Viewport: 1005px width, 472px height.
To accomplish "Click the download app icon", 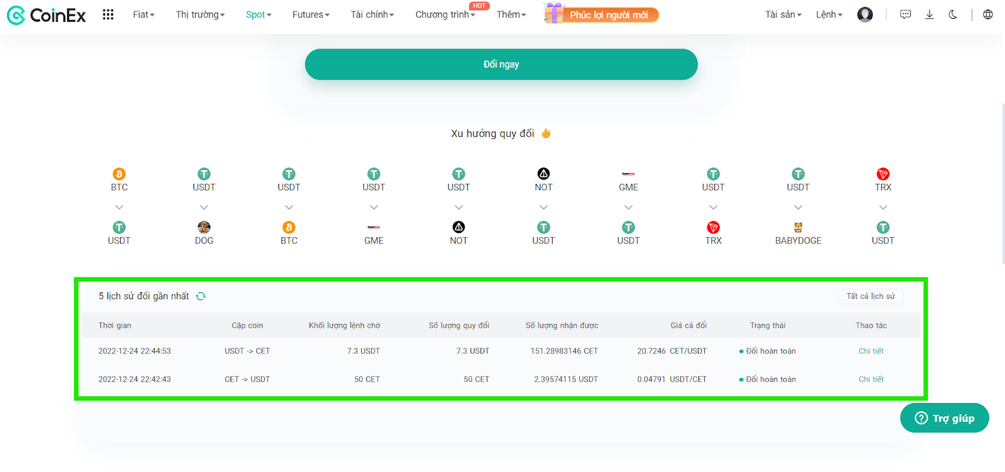I will point(930,14).
